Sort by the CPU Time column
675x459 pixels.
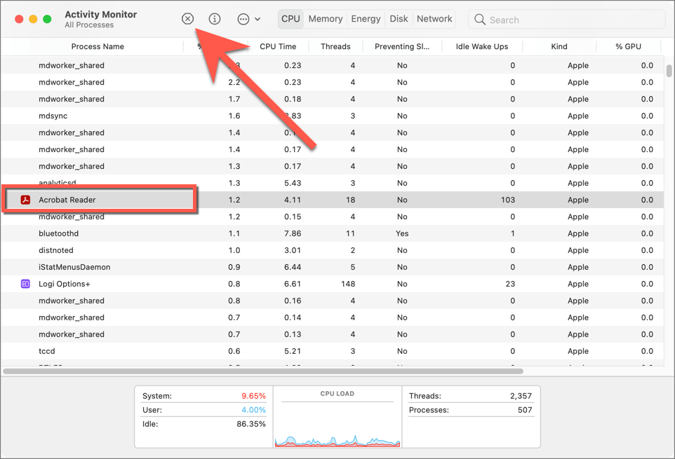click(x=278, y=46)
